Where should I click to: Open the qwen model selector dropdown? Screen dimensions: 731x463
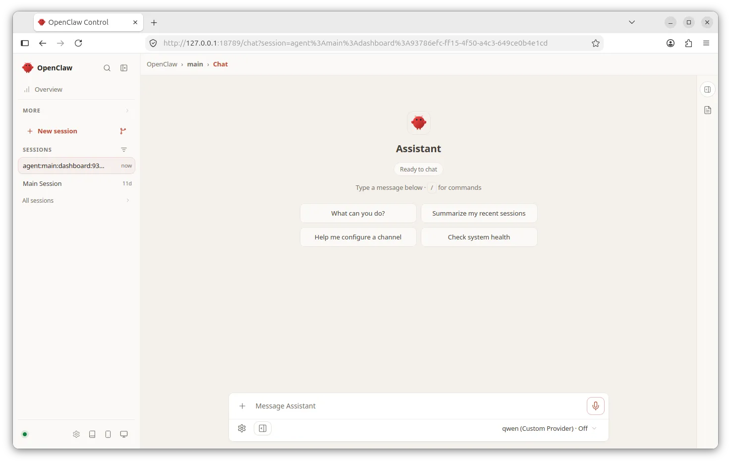pos(549,428)
